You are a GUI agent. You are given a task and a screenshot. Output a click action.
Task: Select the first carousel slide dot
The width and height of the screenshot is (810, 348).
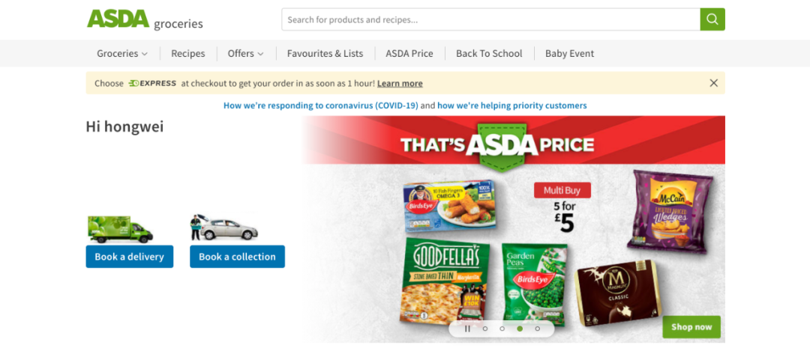pyautogui.click(x=484, y=329)
